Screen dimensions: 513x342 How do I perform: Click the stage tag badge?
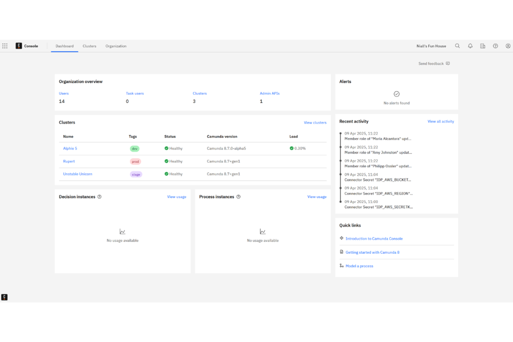point(136,174)
